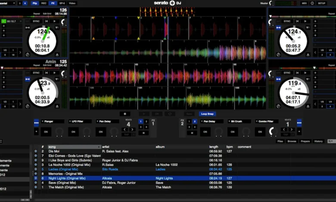The width and height of the screenshot is (336, 202).
Task: Delete the 00:10.7 cue point
Action: 21,21
